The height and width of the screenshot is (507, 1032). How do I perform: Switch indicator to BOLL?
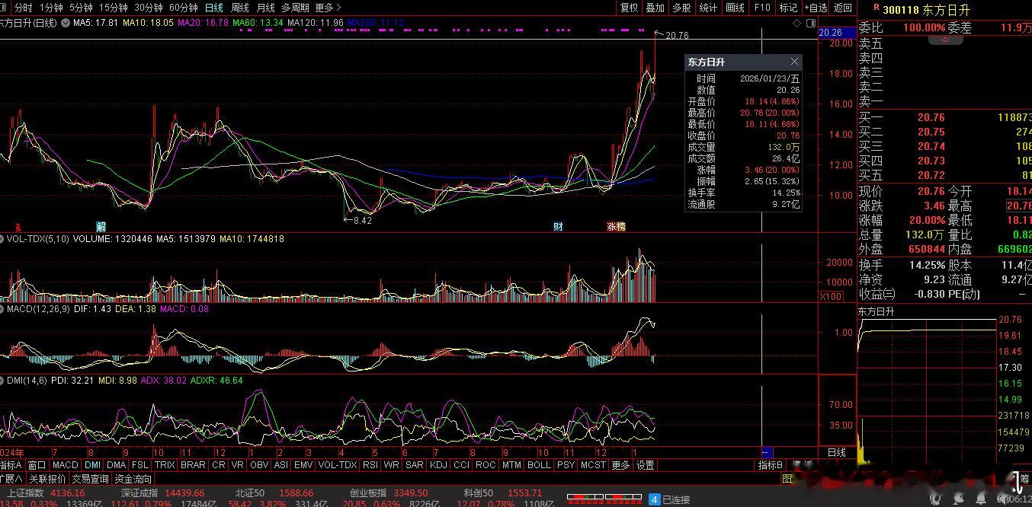pyautogui.click(x=539, y=465)
